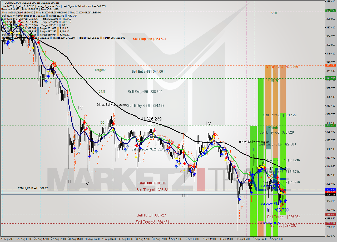The width and height of the screenshot is (337, 242).
Task: Click the '25 Aug 2024' date on time axis
Action: 8,239
